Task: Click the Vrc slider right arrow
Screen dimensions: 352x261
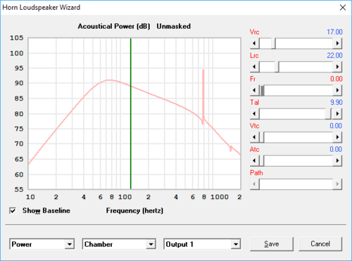Action: [337, 44]
